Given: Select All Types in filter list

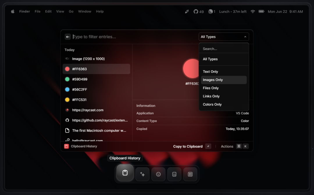Looking at the screenshot, I should coord(224,59).
